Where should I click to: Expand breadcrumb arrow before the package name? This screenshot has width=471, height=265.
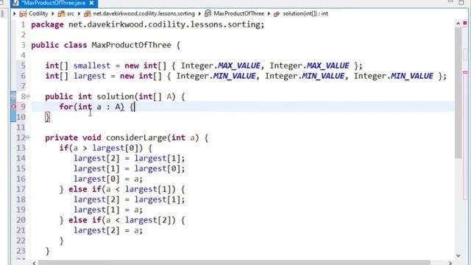[x=79, y=13]
